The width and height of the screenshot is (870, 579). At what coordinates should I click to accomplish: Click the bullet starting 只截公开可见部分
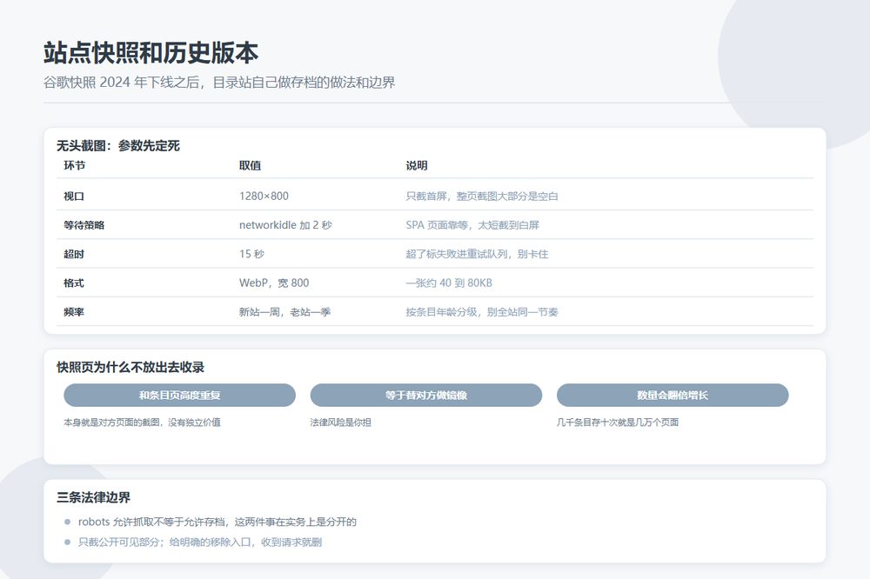(200, 542)
